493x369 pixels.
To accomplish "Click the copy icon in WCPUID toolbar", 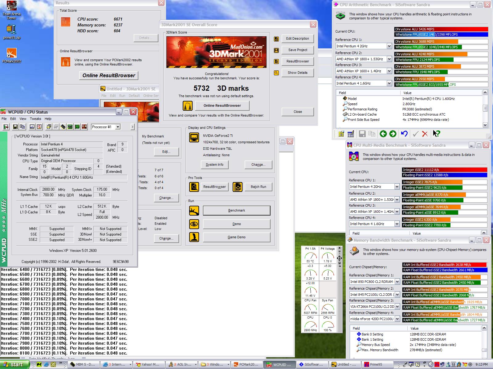I will 22,127.
